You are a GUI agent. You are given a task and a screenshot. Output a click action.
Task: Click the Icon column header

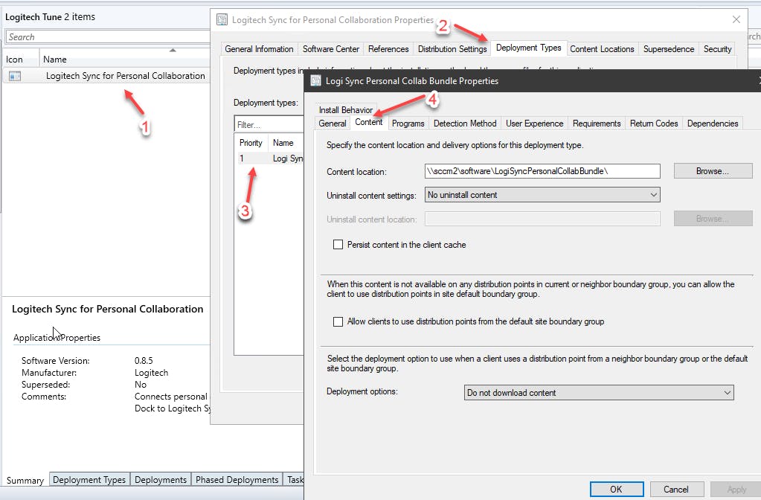click(x=20, y=60)
